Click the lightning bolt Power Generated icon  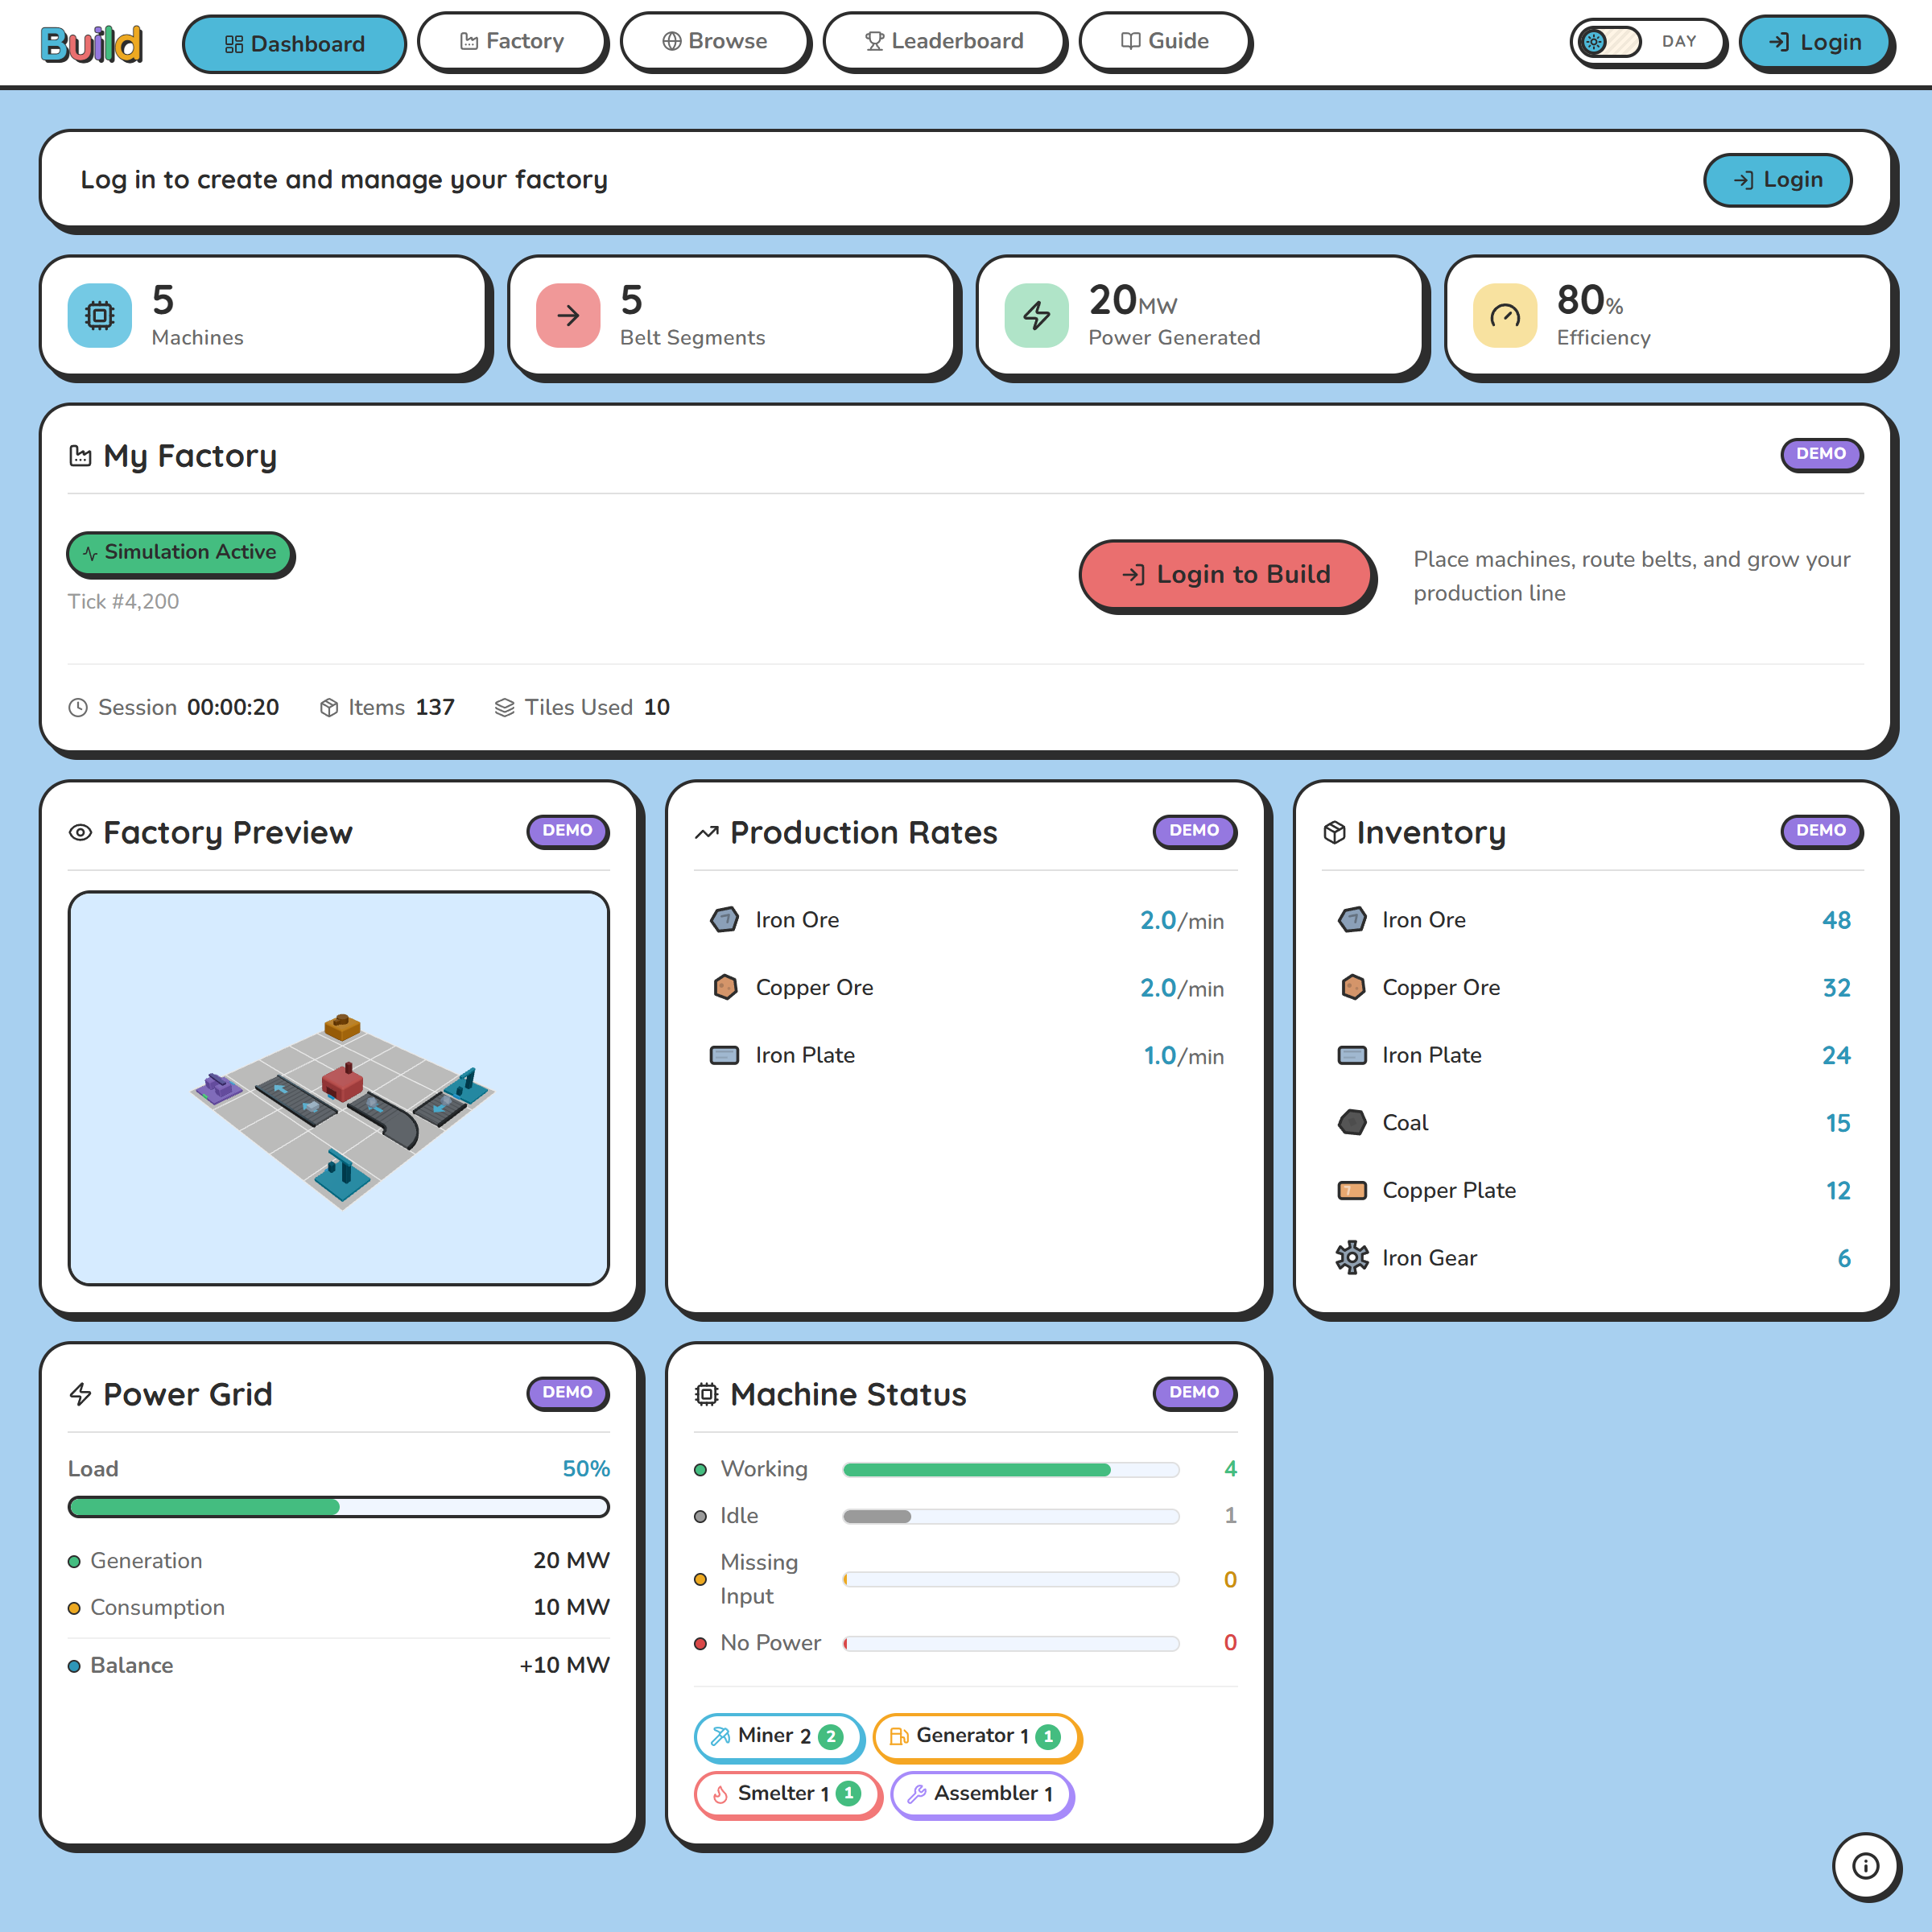click(x=1036, y=315)
